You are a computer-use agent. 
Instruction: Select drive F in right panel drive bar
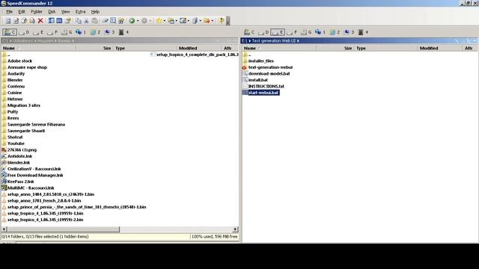coord(292,32)
